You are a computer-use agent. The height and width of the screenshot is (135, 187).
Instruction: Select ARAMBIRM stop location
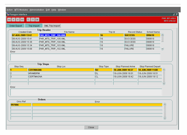[x=61, y=73]
